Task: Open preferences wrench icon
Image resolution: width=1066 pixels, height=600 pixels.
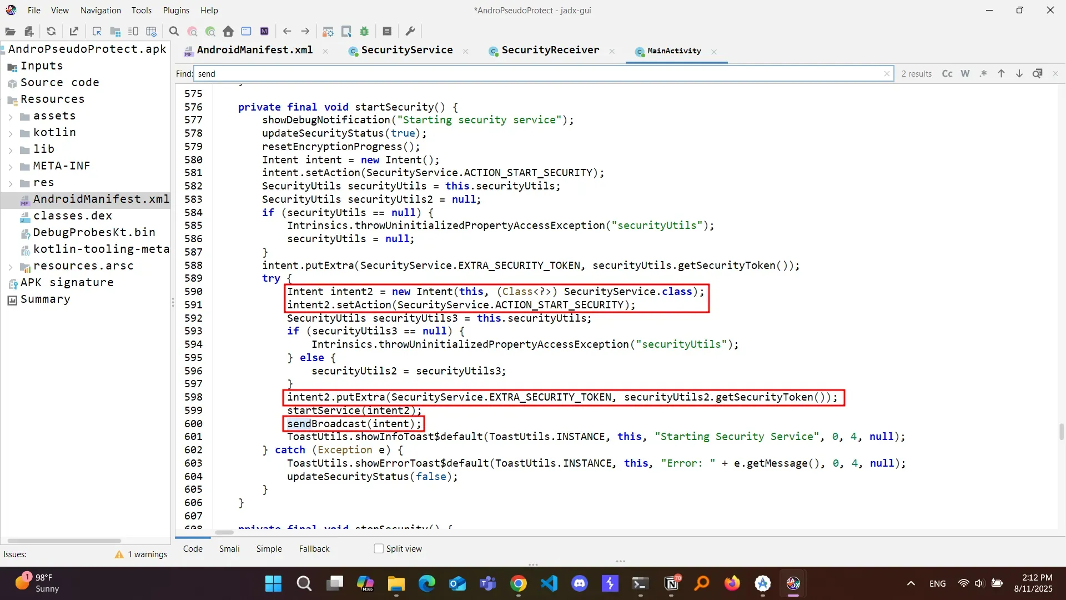Action: click(x=410, y=32)
